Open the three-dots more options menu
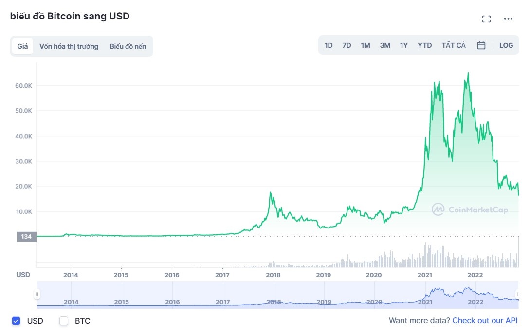 (x=508, y=19)
